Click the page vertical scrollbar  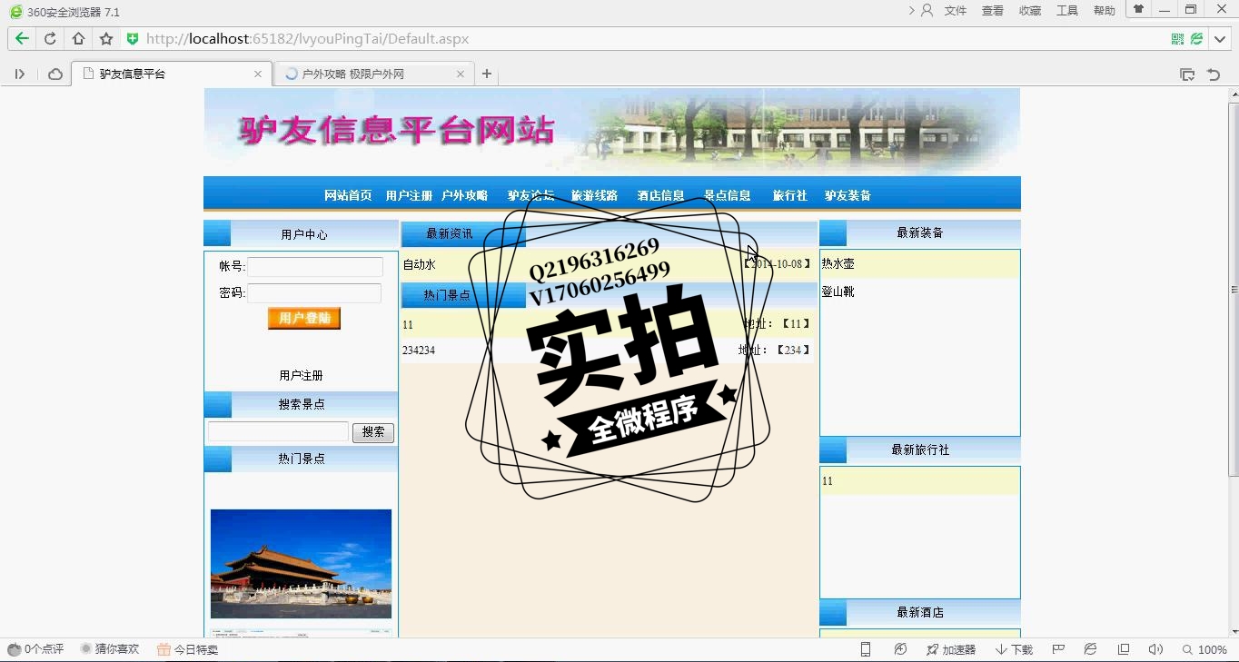pos(1233,289)
